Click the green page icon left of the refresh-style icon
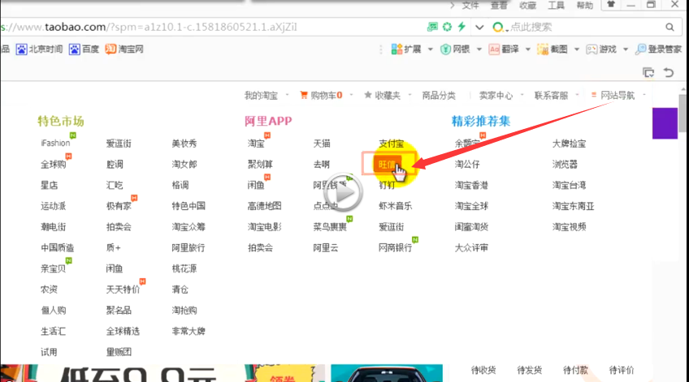 pyautogui.click(x=432, y=27)
